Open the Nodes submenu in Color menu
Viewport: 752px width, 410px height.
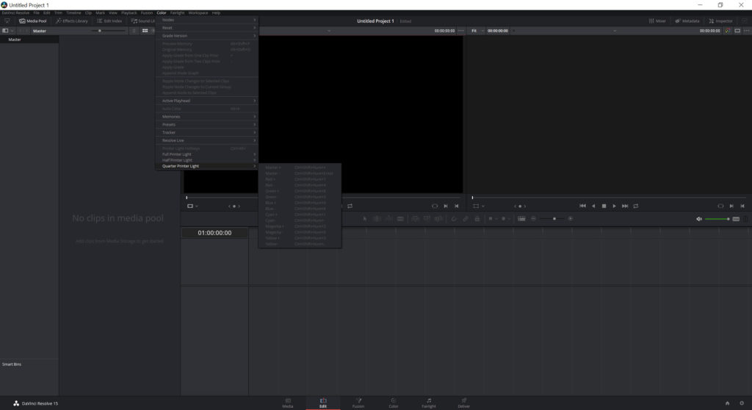[x=206, y=20]
